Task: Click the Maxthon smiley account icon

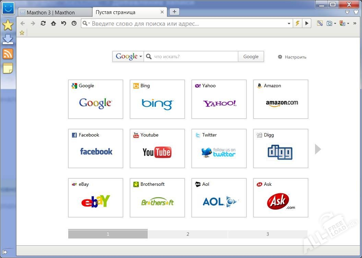Action: tap(8, 8)
